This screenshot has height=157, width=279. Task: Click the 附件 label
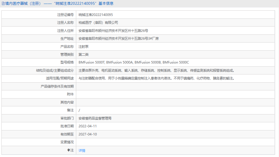coord(70,94)
